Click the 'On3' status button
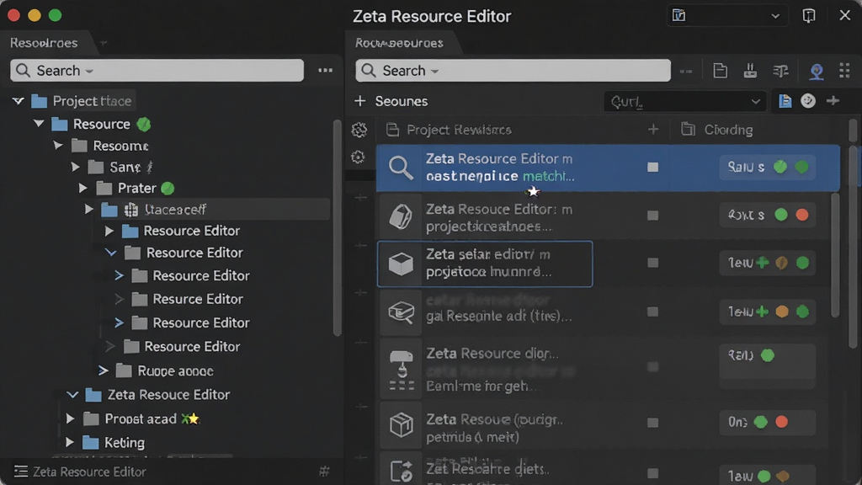The width and height of the screenshot is (862, 485). coord(767,423)
